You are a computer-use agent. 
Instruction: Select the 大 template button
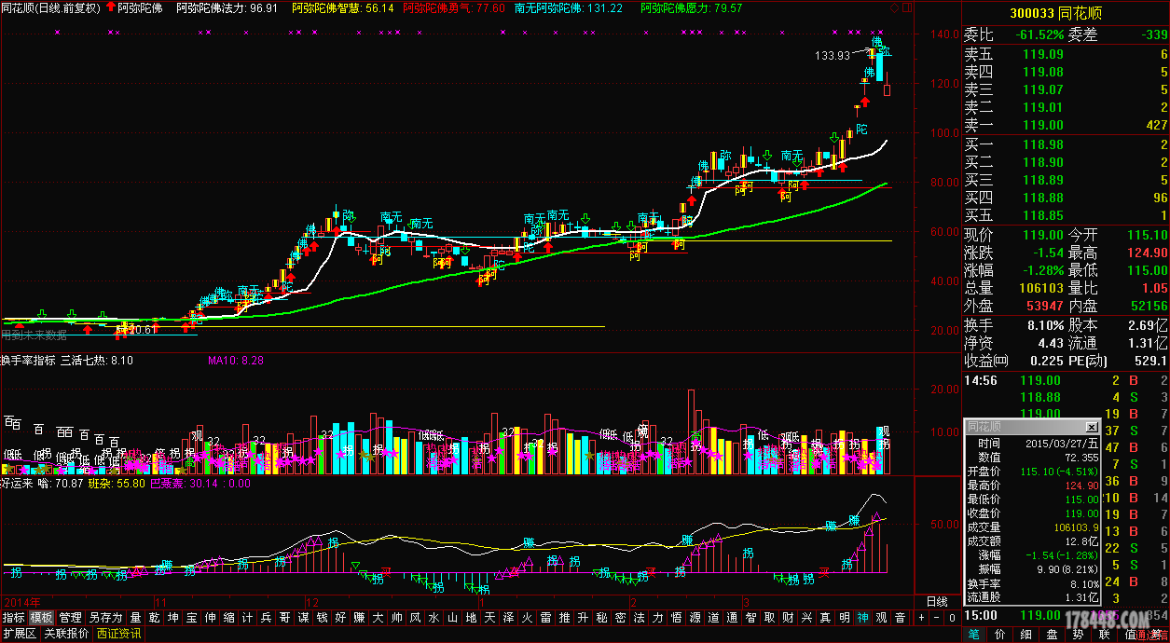point(378,617)
